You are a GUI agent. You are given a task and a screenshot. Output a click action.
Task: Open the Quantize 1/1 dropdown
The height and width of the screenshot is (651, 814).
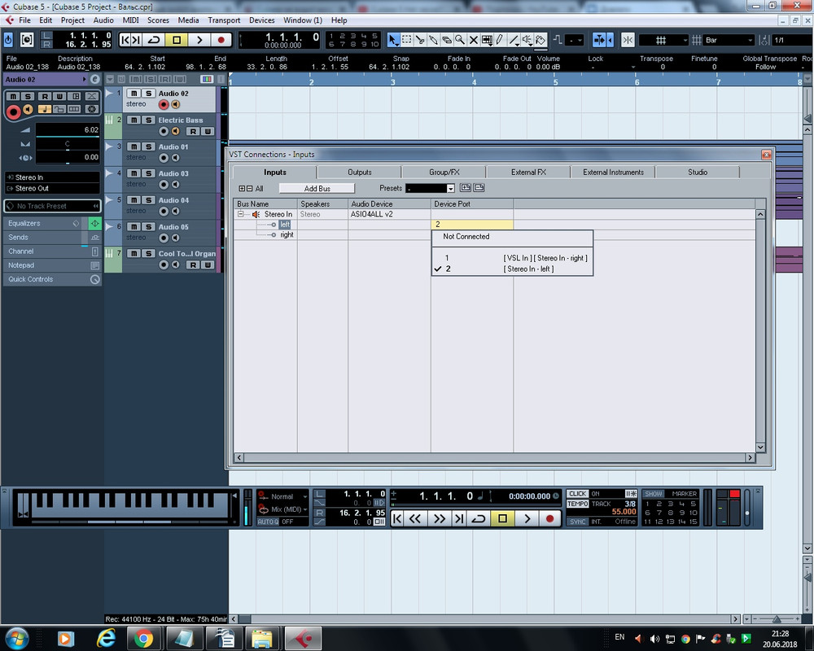click(792, 40)
